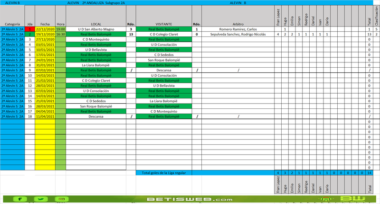Click U D Bellavista in matchday 5
The image size is (380, 204).
point(96,50)
